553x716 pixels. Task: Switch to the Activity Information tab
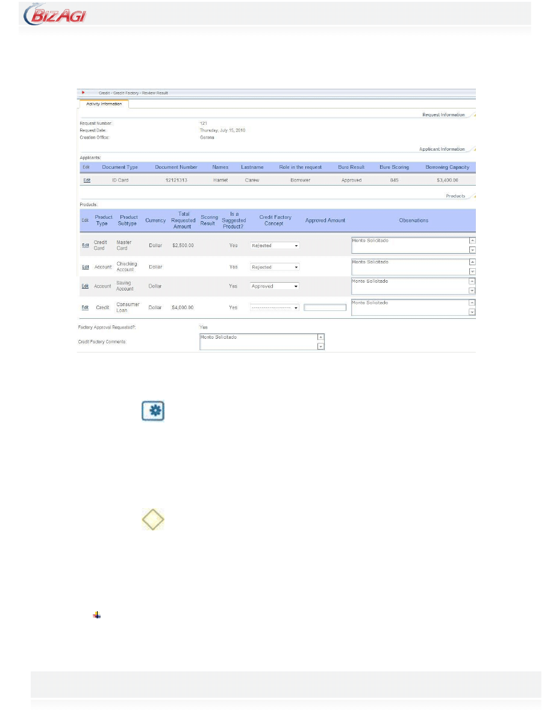104,104
